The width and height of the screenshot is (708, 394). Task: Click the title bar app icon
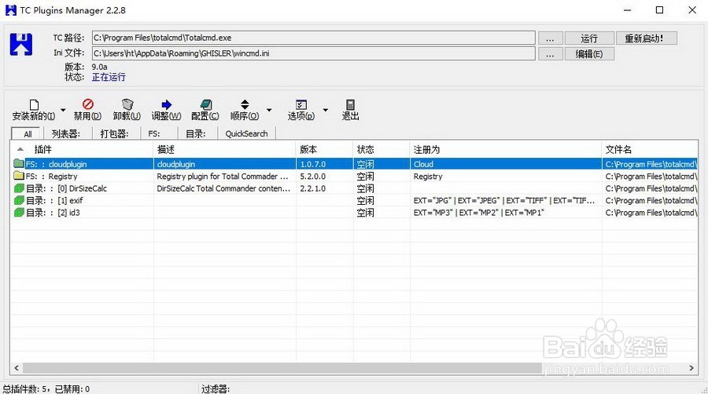(11, 10)
